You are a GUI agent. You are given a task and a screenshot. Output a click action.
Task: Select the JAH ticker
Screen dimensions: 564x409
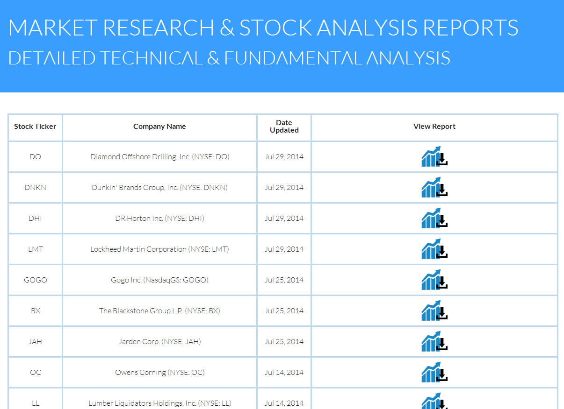click(35, 342)
